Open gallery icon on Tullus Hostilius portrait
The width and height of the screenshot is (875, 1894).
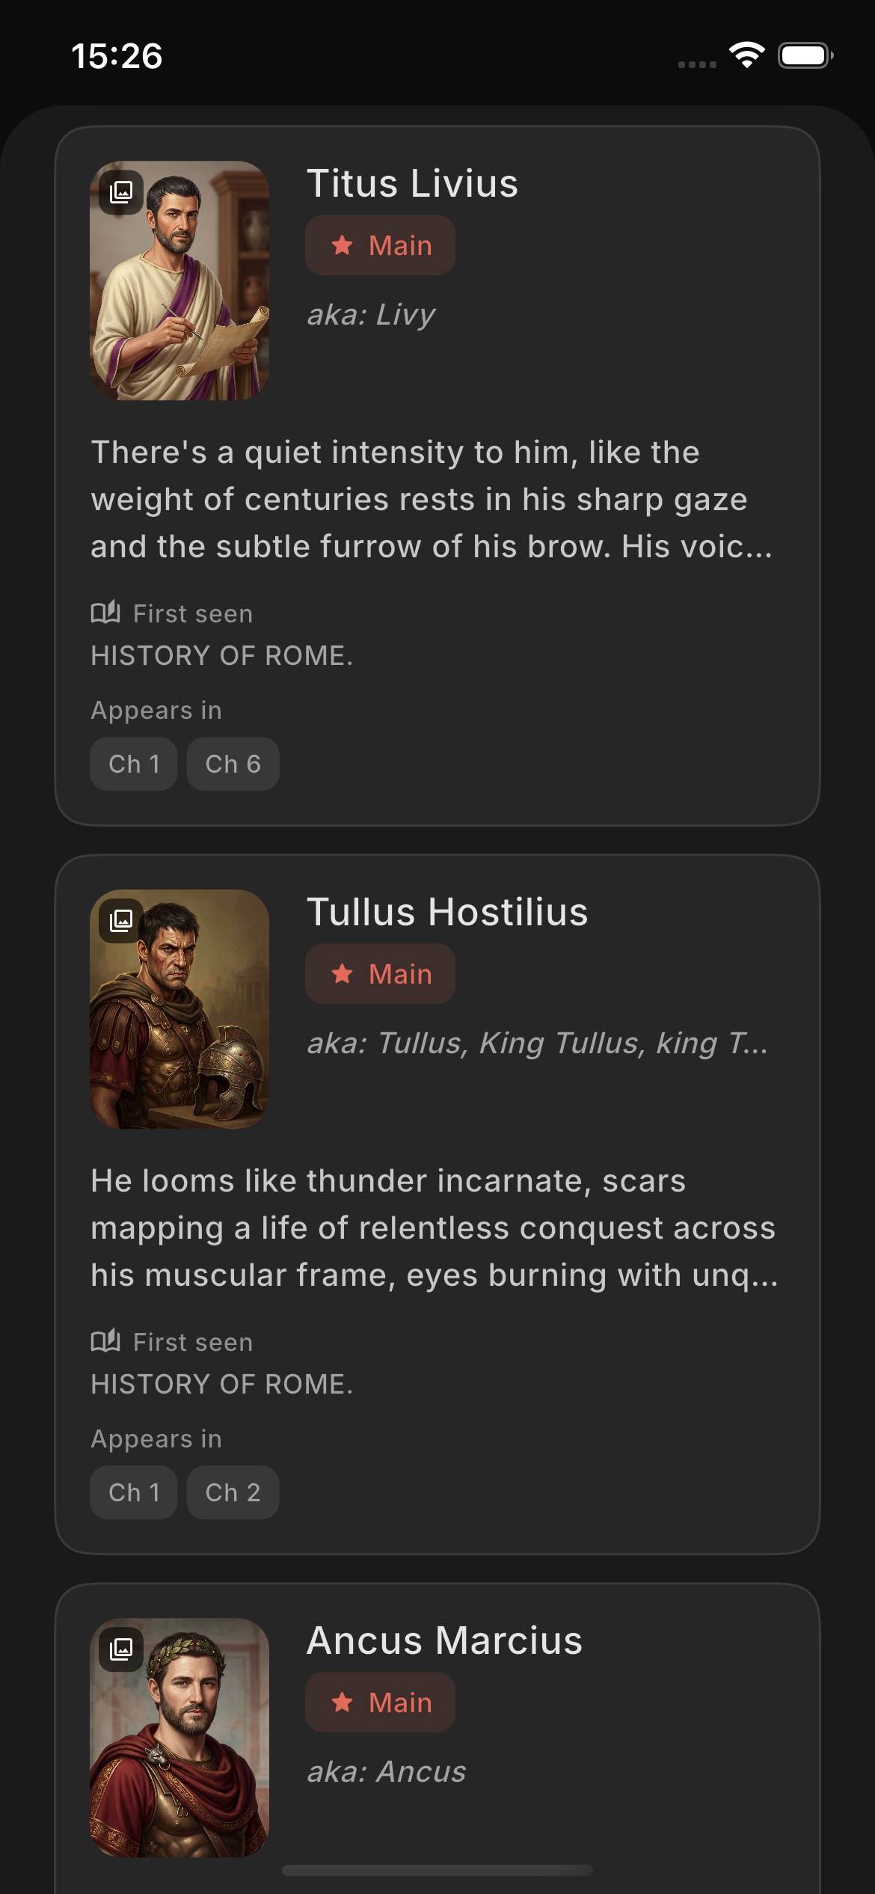tap(121, 920)
